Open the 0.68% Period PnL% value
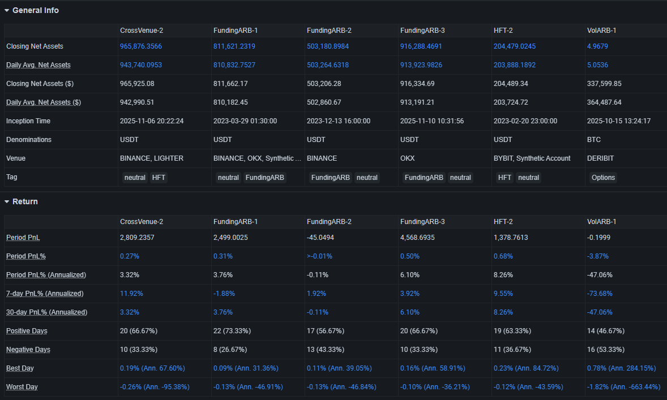Screen dimensions: 667x400 point(503,256)
